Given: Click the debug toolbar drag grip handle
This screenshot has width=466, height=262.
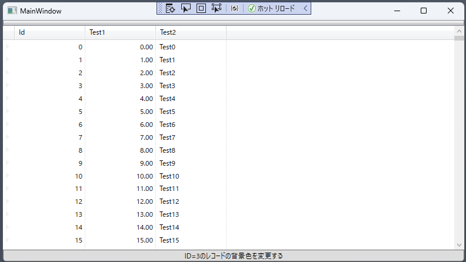Looking at the screenshot, I should pos(160,8).
